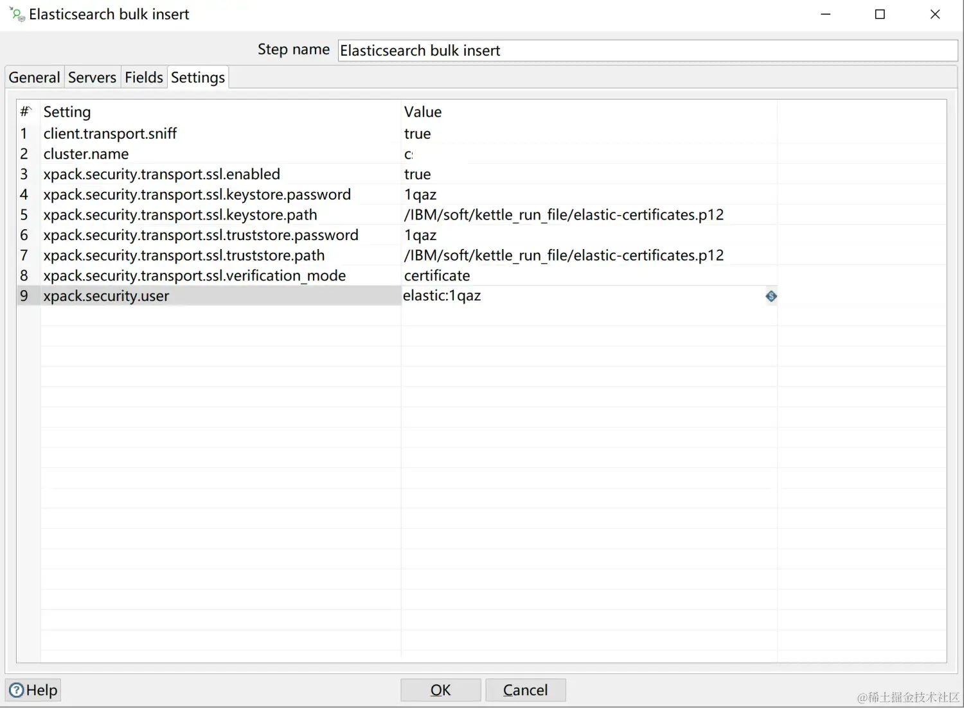Select the ssl.truststore.password setting cell

pyautogui.click(x=220, y=235)
